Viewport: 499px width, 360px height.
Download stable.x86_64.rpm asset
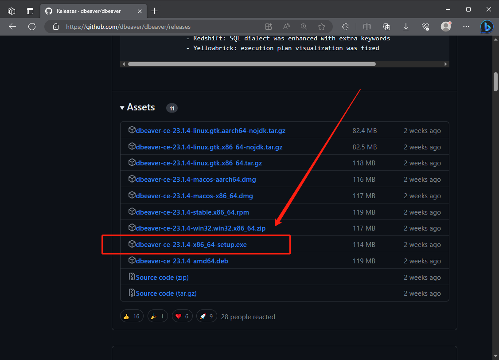pyautogui.click(x=192, y=212)
